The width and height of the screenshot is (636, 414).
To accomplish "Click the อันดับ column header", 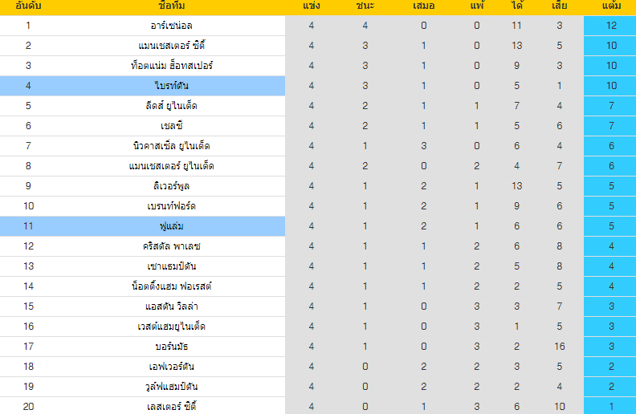I will coord(28,6).
